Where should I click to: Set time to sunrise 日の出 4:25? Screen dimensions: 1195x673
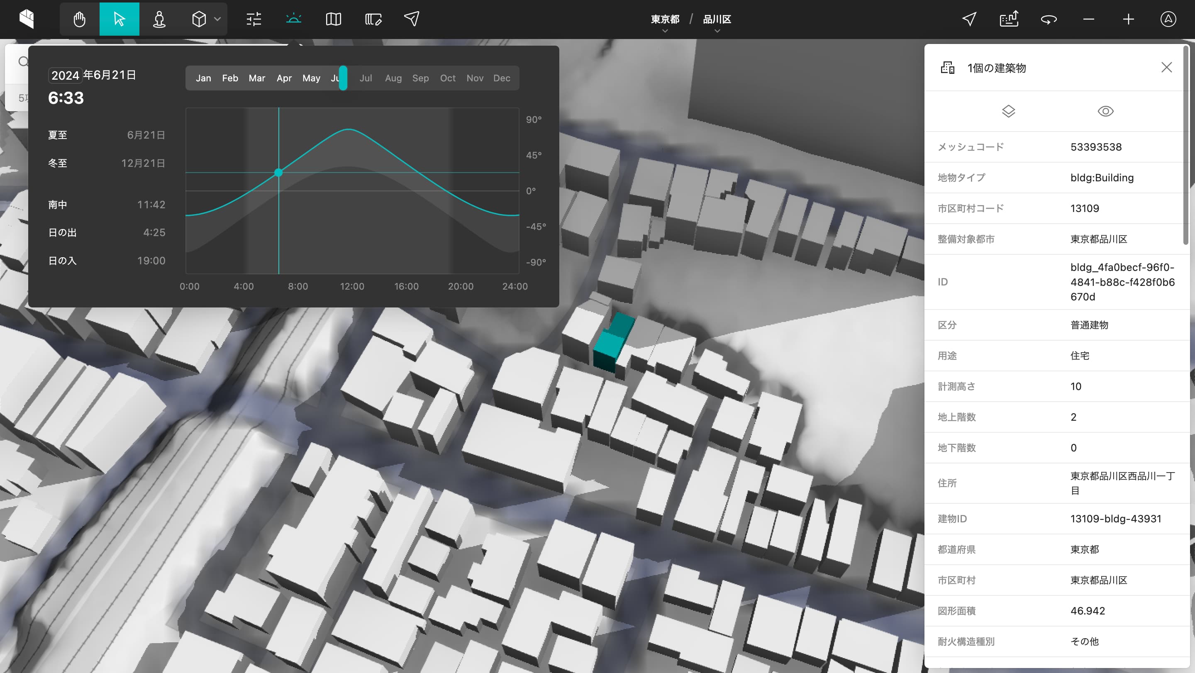point(107,232)
